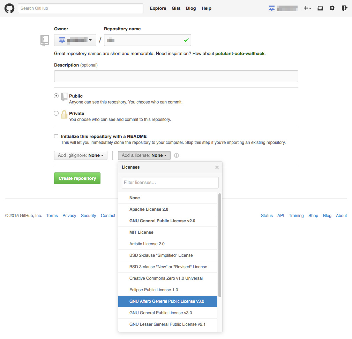The width and height of the screenshot is (352, 339).
Task: Follow the petulant-octo-wallhack suggestion link
Action: click(240, 54)
